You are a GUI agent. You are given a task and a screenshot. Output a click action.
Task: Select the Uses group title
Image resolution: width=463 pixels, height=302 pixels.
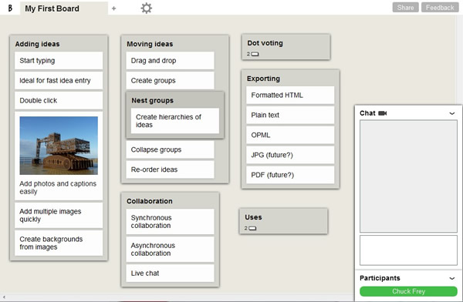pyautogui.click(x=253, y=217)
